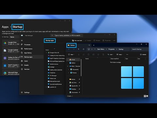This screenshot has height=118, width=157.
Task: Open the Sort dropdown in File Explorer
Action: (111, 54)
